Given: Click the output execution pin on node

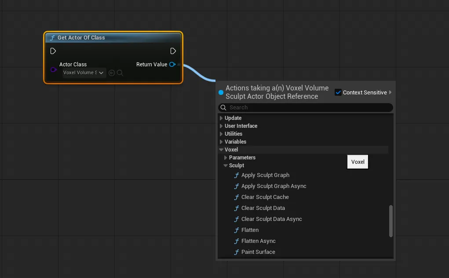Looking at the screenshot, I should [173, 51].
